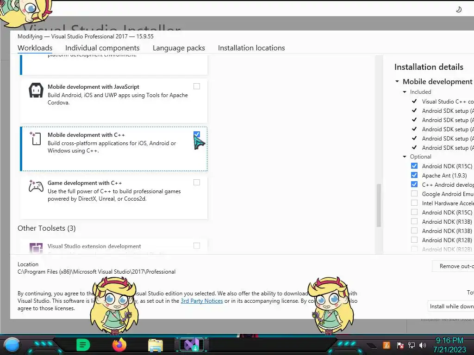Click the game controller icon for C++ game development
This screenshot has height=355, width=474.
[36, 186]
